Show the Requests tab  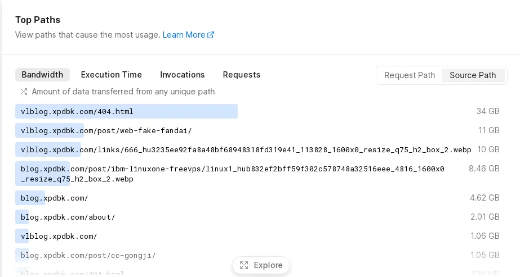click(242, 75)
